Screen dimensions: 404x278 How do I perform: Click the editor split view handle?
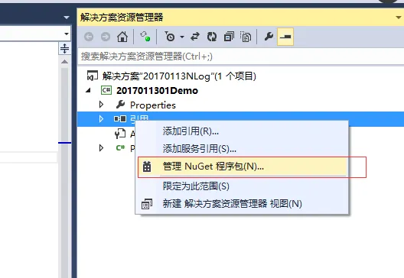coord(64,48)
